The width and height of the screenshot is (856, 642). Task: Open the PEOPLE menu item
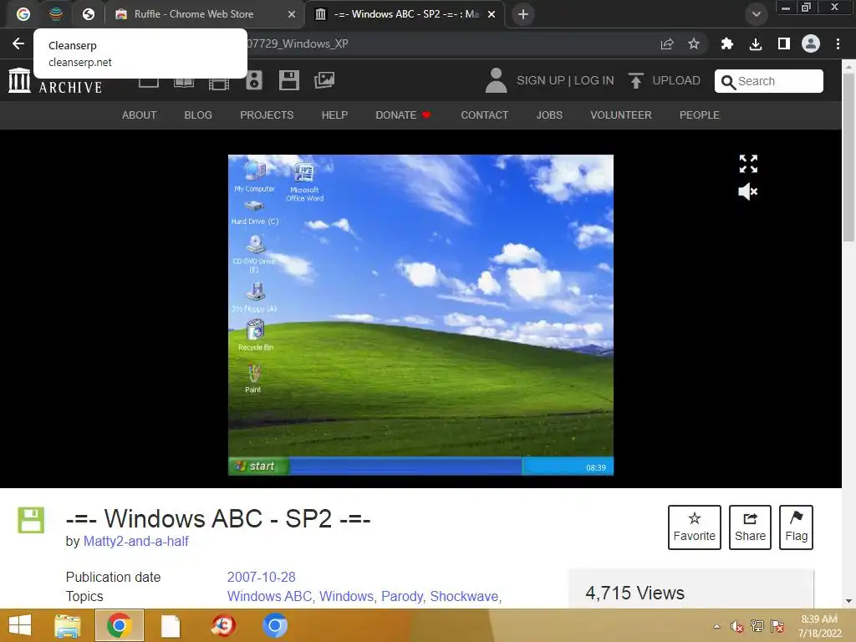click(700, 115)
